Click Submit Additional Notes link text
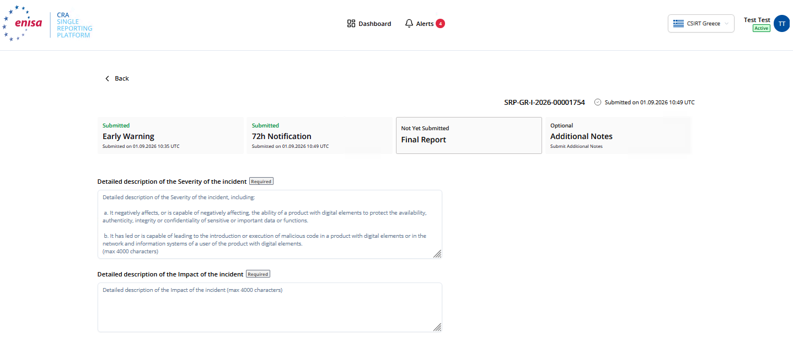The image size is (793, 341). (x=576, y=146)
